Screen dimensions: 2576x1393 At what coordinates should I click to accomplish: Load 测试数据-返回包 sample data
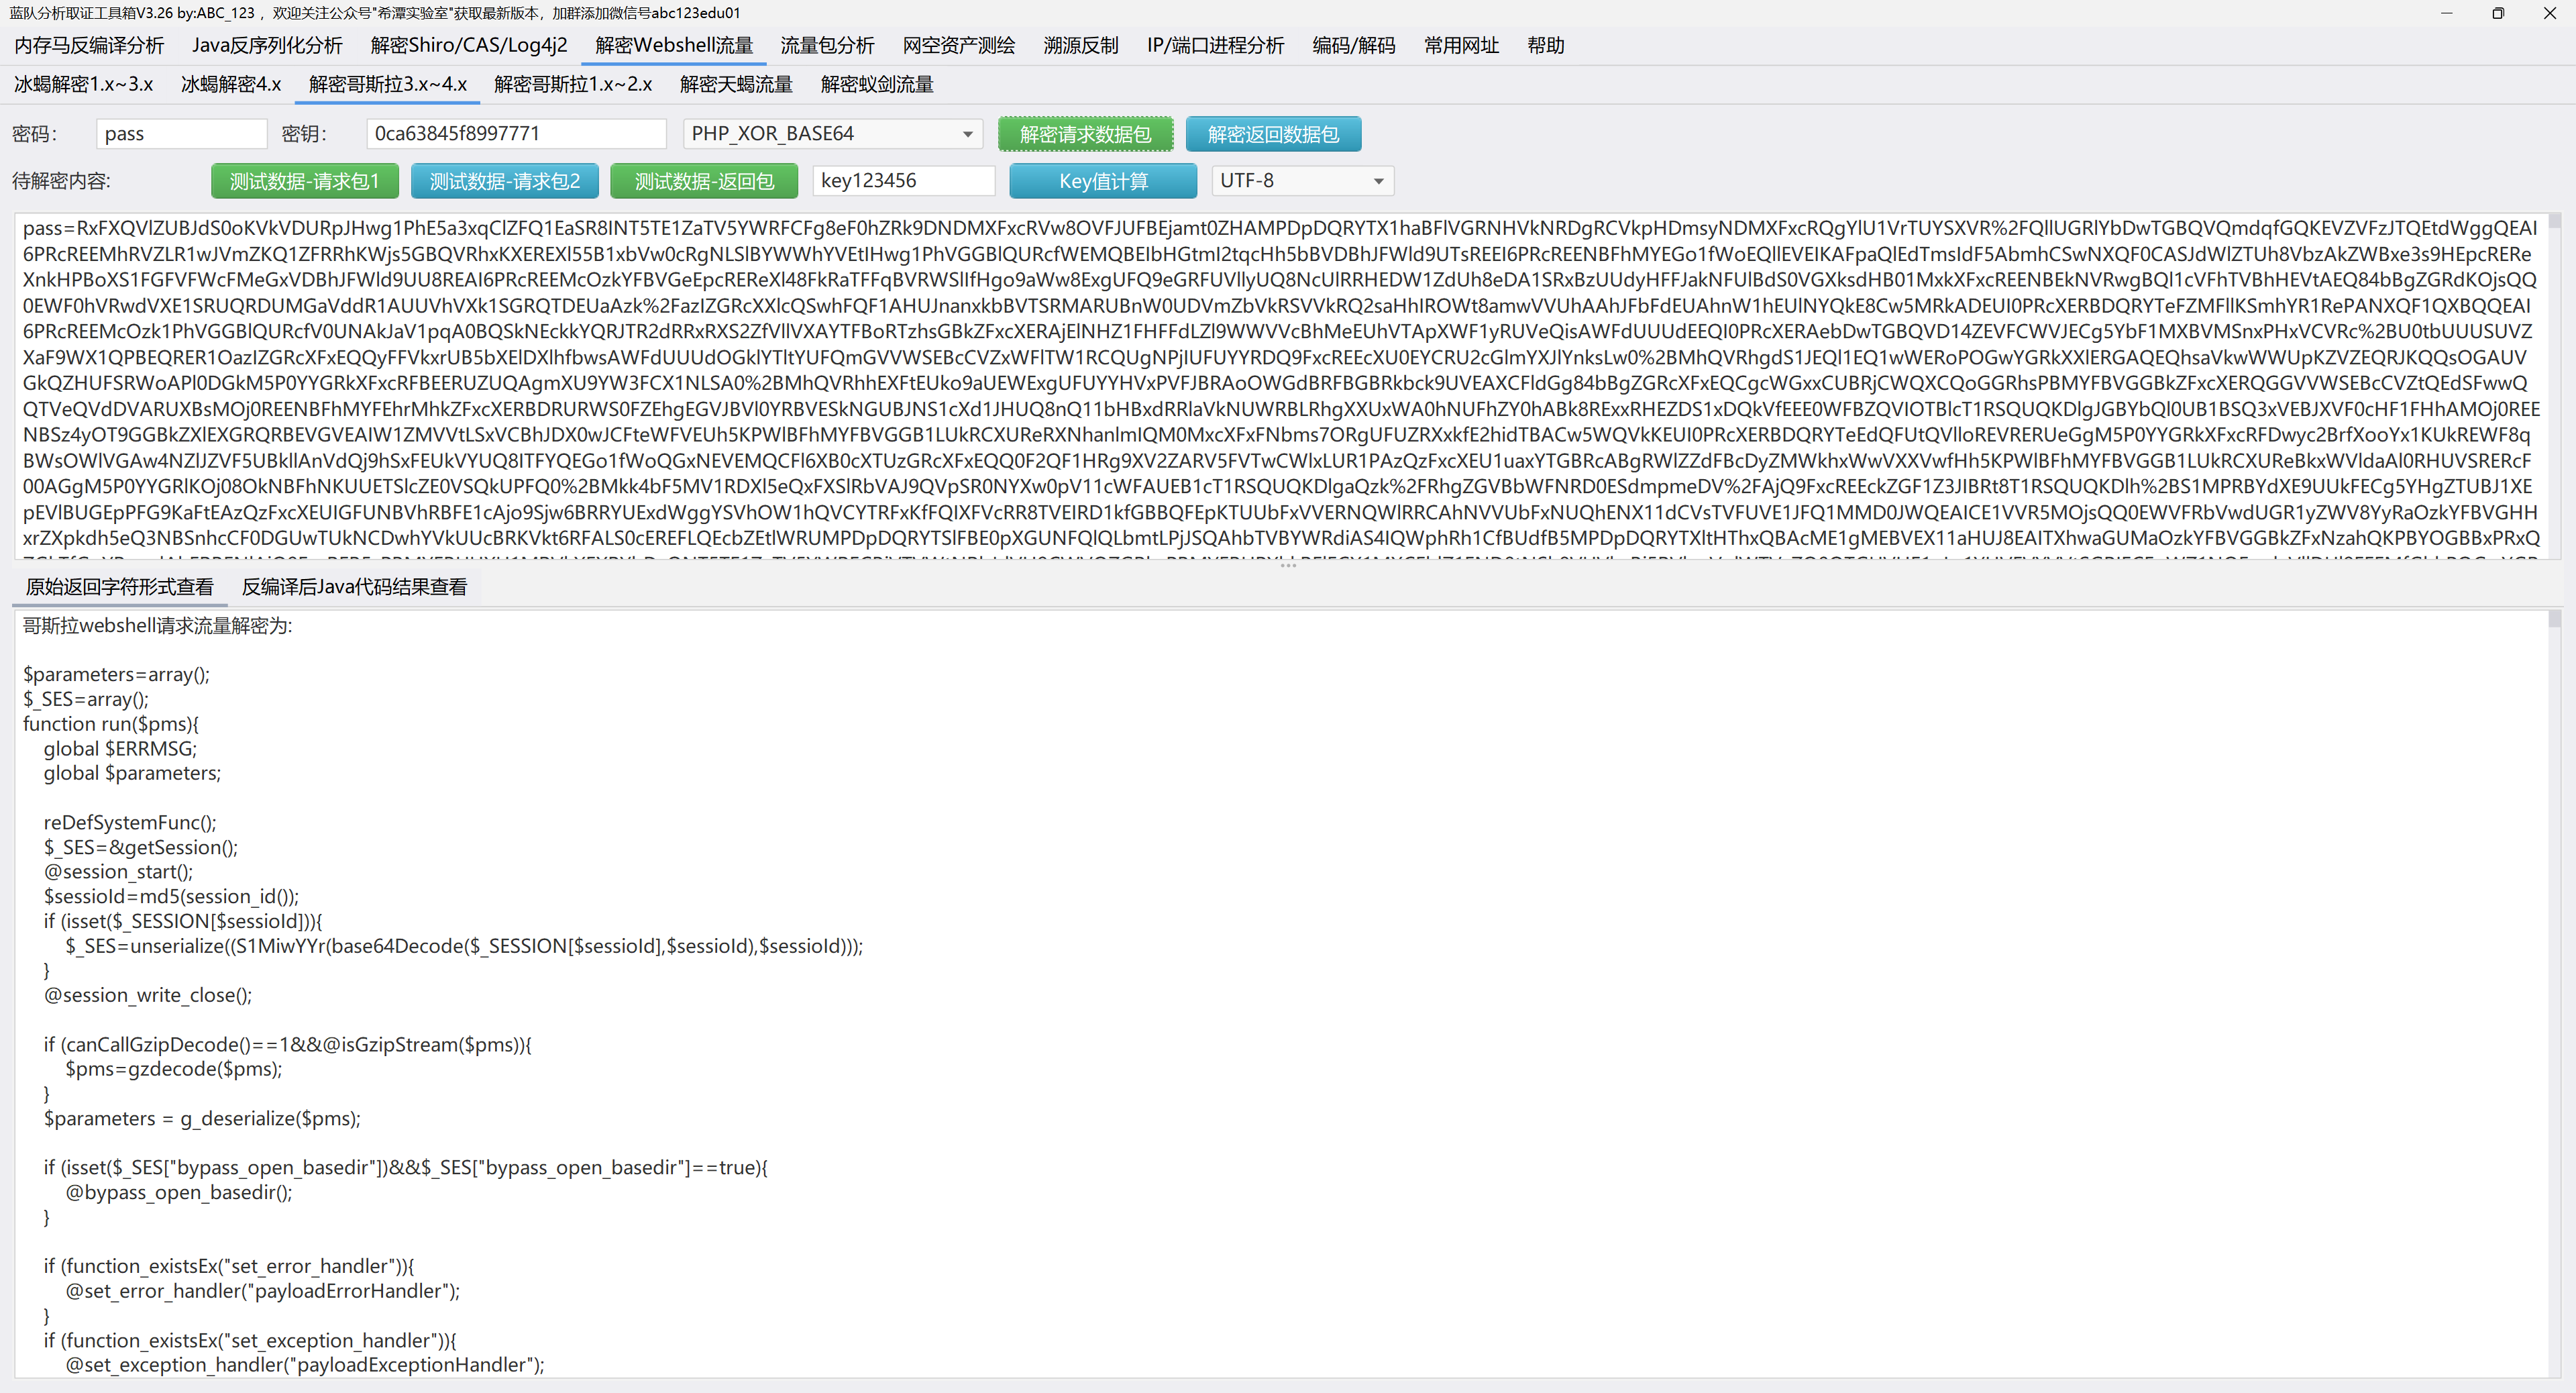(704, 181)
